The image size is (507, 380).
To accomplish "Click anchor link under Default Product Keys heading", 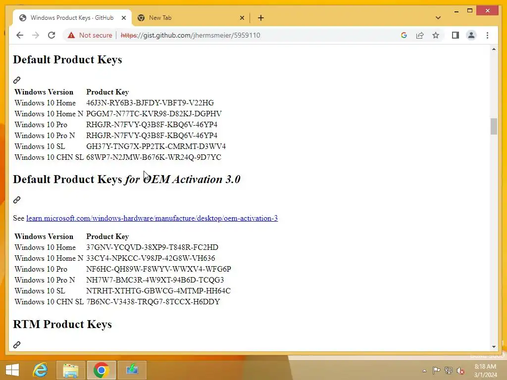I will point(17,80).
